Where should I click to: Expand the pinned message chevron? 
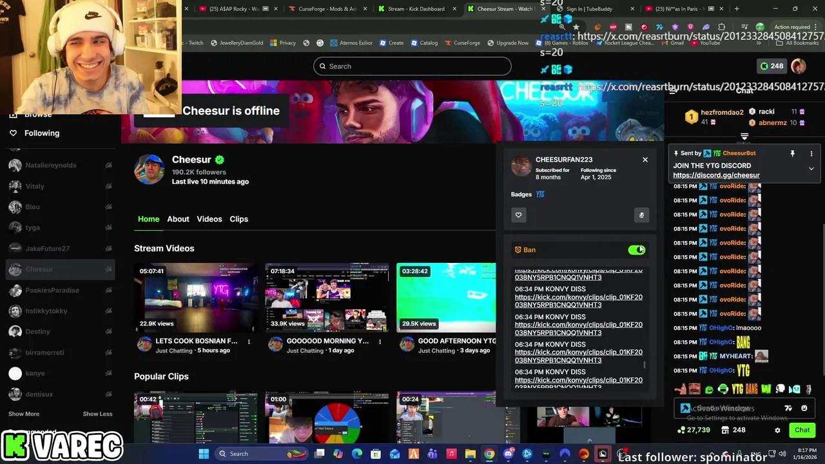pos(811,169)
